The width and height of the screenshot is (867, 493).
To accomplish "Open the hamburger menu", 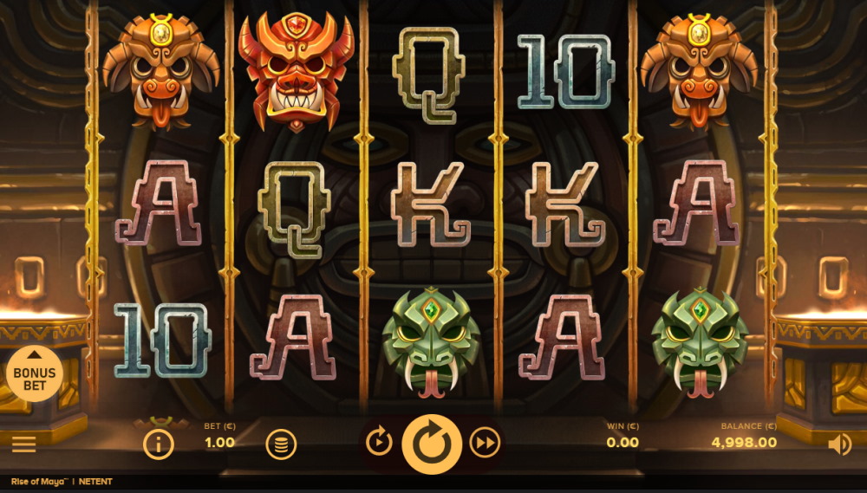I will pyautogui.click(x=23, y=444).
